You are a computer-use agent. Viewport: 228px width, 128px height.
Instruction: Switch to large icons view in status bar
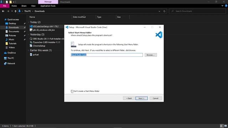(226, 126)
